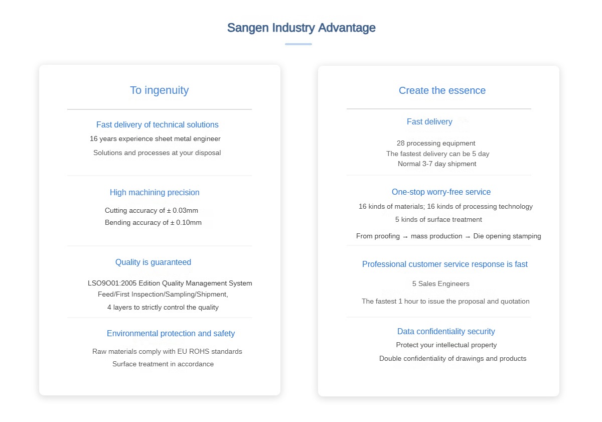Open Fast delivery of technical solutions

(158, 124)
